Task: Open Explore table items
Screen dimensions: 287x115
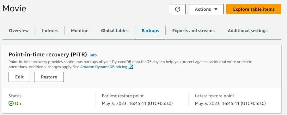Action: pyautogui.click(x=254, y=9)
